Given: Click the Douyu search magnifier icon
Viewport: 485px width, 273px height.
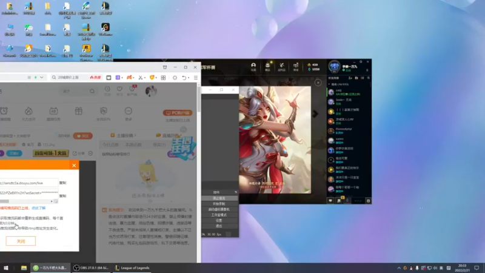Looking at the screenshot, I should 92,92.
